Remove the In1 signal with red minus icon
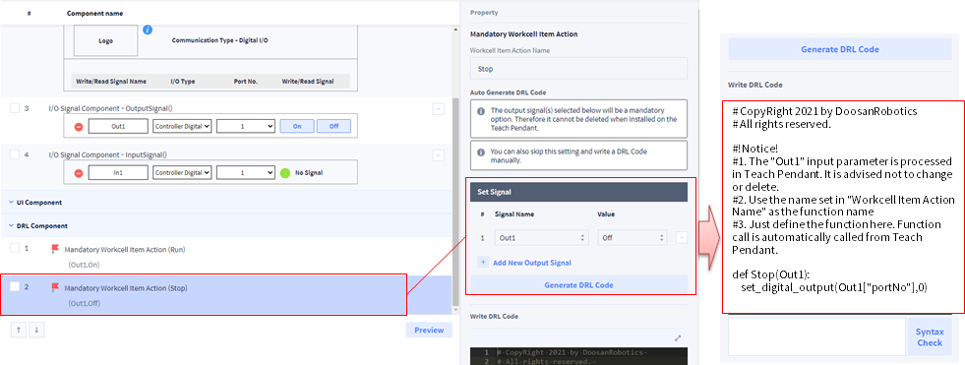The height and width of the screenshot is (365, 965). tap(79, 173)
